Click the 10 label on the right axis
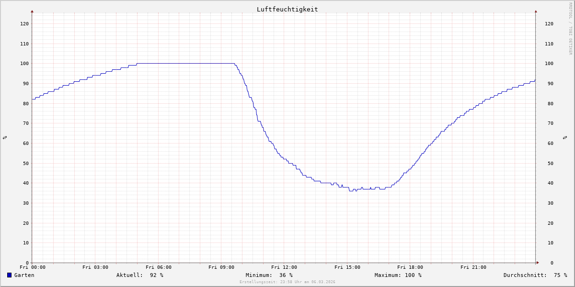The width and height of the screenshot is (575, 287). 551,243
